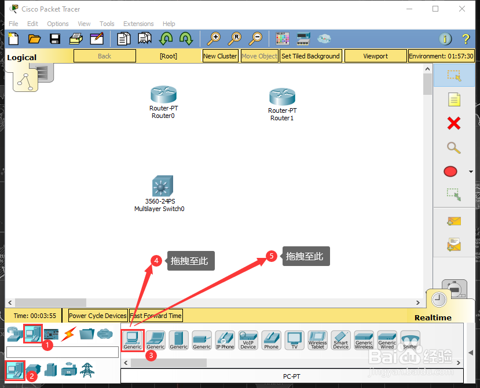Click the New Cluster button
The width and height of the screenshot is (480, 388).
point(220,56)
